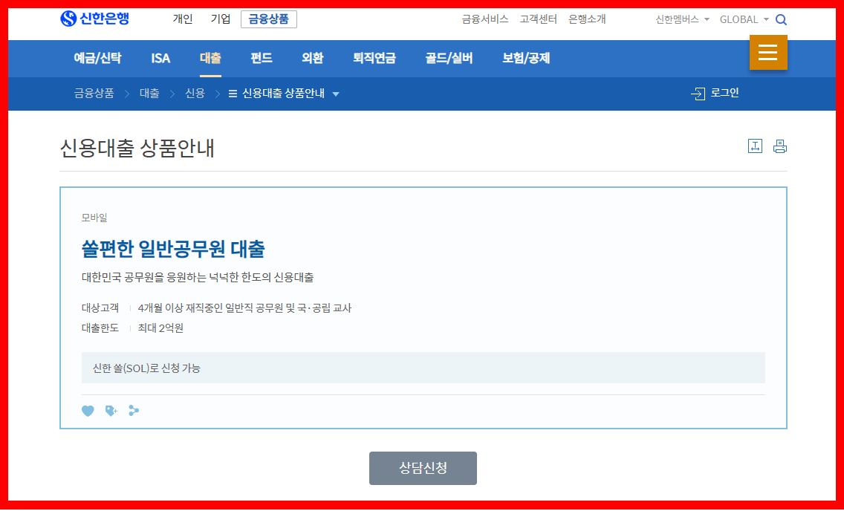
Task: Click the 신용 breadcrumb link
Action: (195, 94)
